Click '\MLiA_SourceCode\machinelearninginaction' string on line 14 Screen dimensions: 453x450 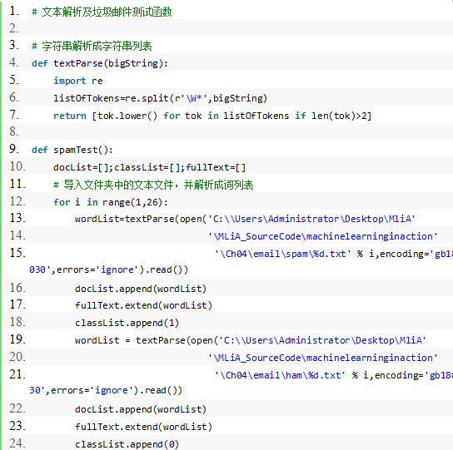pyautogui.click(x=323, y=236)
